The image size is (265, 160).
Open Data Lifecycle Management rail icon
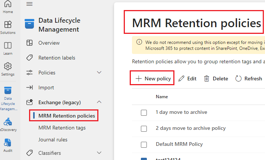pyautogui.click(x=8, y=90)
